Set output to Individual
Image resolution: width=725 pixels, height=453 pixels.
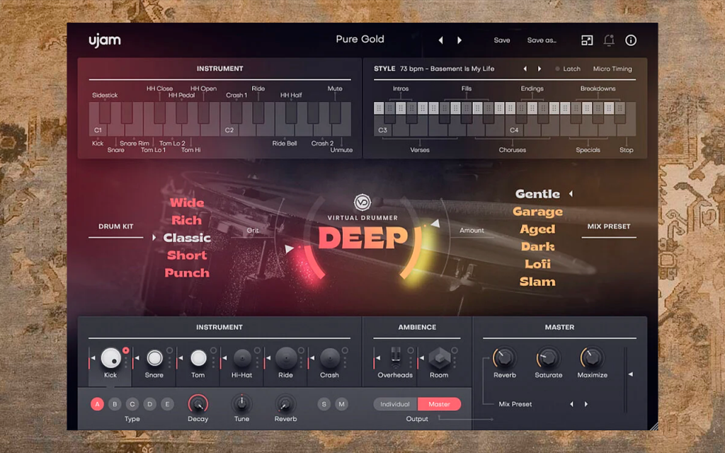tap(395, 404)
